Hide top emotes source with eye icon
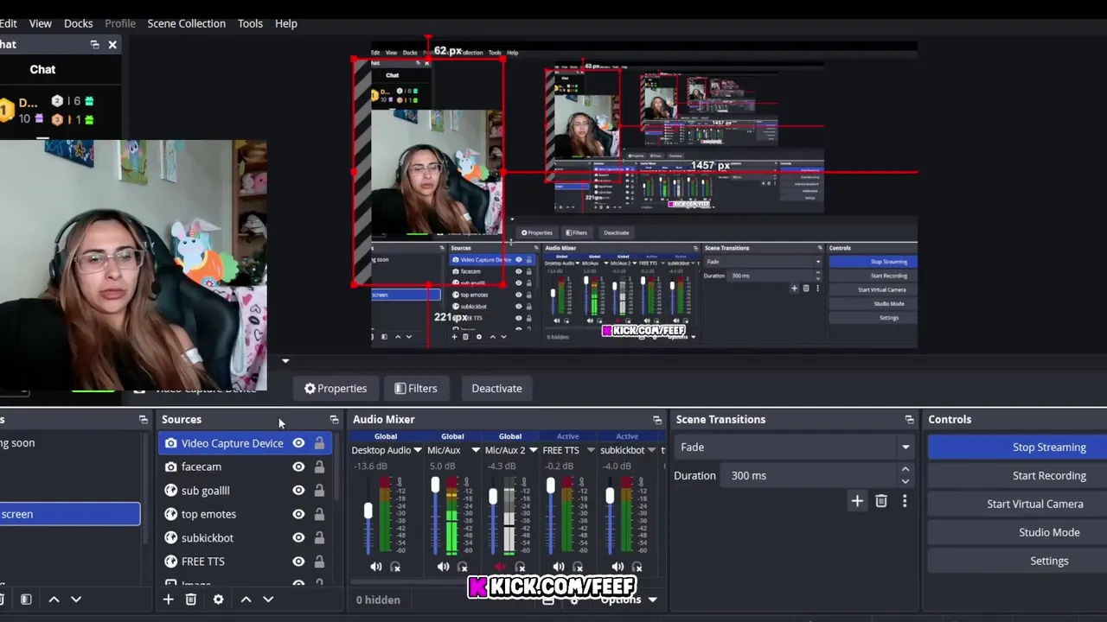This screenshot has width=1107, height=622. [298, 514]
